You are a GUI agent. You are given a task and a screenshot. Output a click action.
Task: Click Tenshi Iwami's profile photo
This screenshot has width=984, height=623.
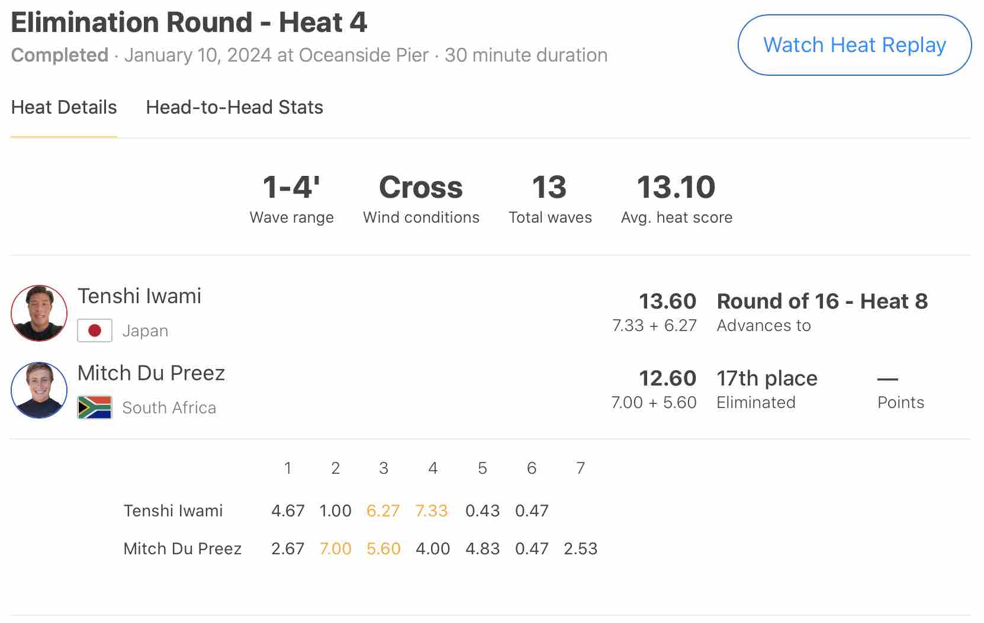click(39, 313)
